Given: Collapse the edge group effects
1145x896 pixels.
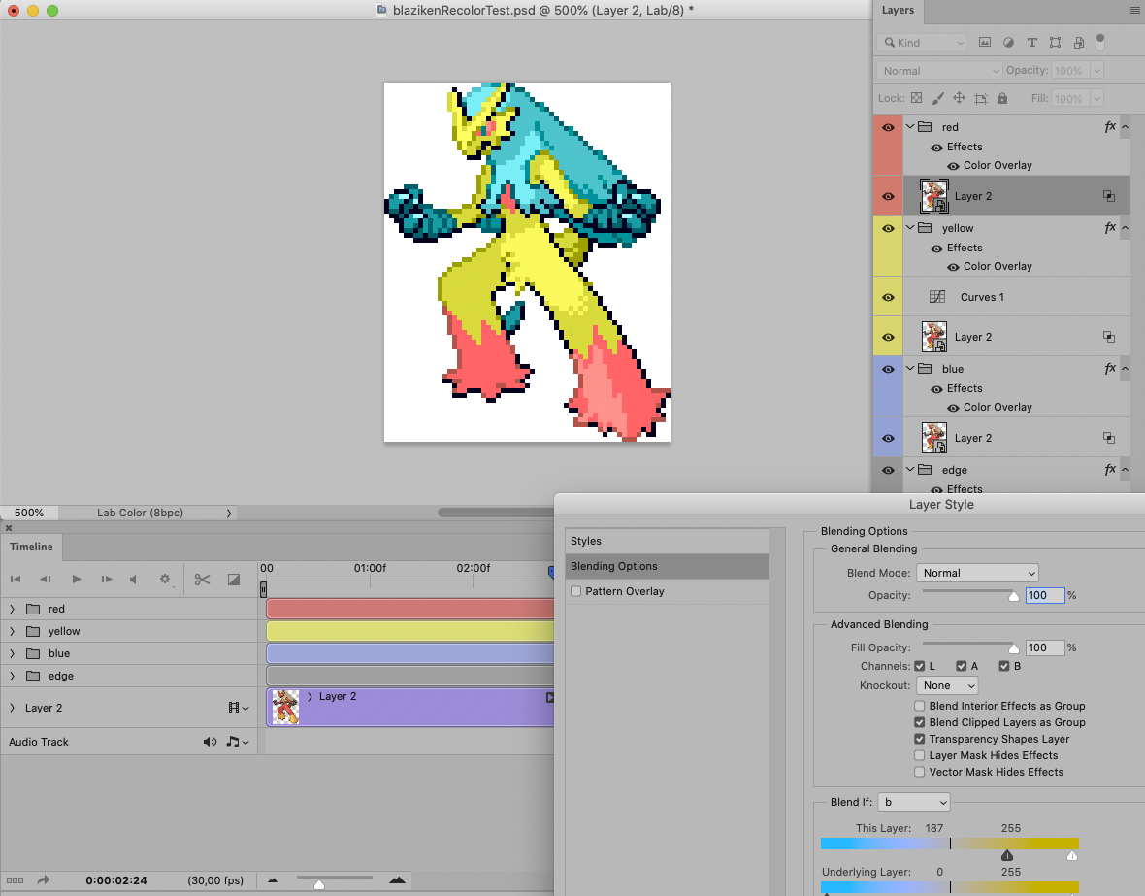Looking at the screenshot, I should coord(1128,469).
